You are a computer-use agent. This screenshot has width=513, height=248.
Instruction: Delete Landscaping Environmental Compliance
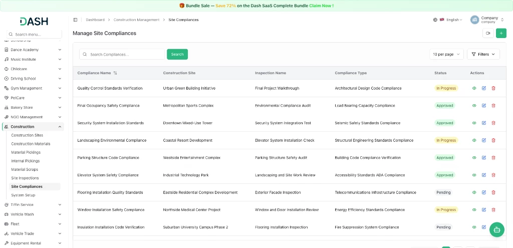(x=493, y=140)
